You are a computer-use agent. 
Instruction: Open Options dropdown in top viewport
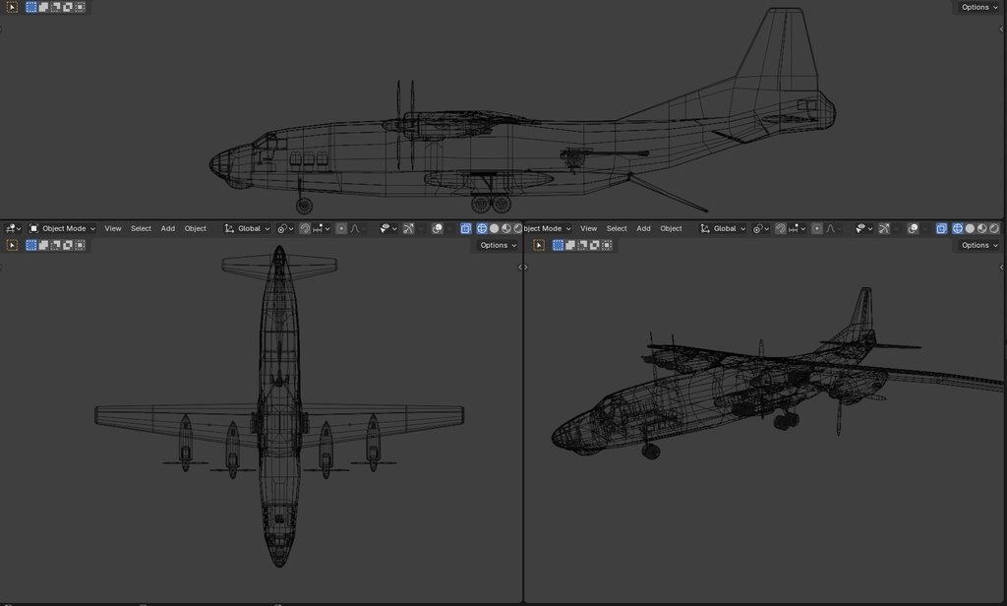(x=978, y=7)
